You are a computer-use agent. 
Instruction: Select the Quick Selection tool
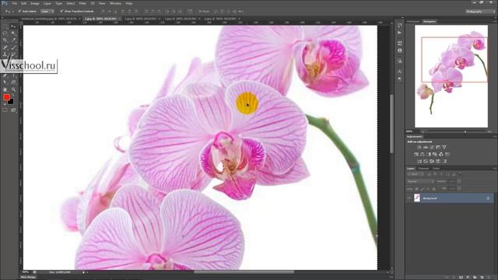pos(13,33)
